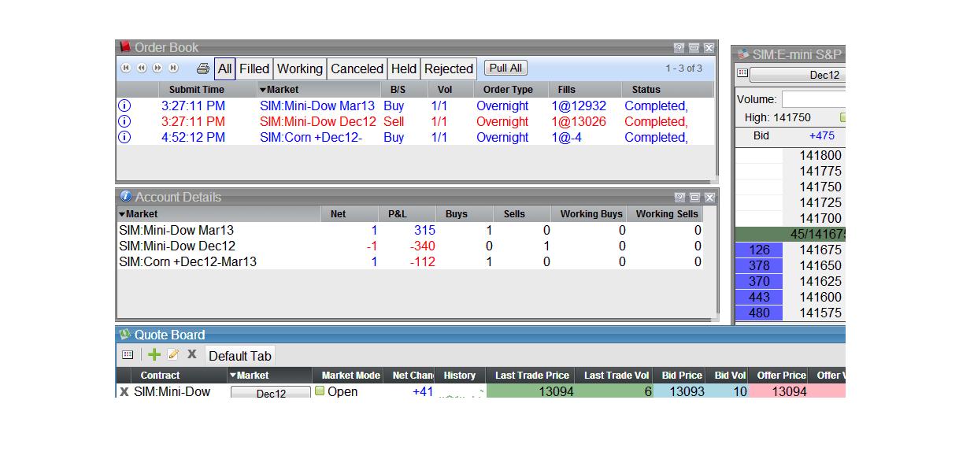Delete tab with X icon beside pencil
959x474 pixels.
point(191,355)
